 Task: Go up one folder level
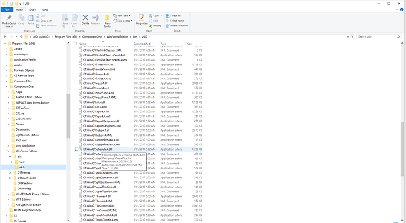tap(21, 37)
